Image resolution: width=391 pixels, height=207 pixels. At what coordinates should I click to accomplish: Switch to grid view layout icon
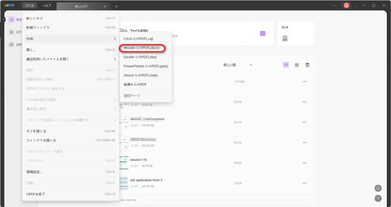(x=297, y=65)
